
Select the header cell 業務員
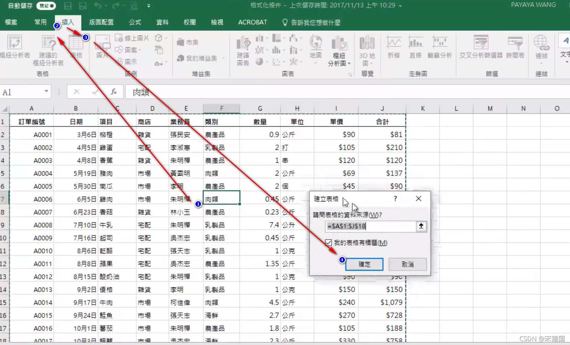(x=186, y=122)
